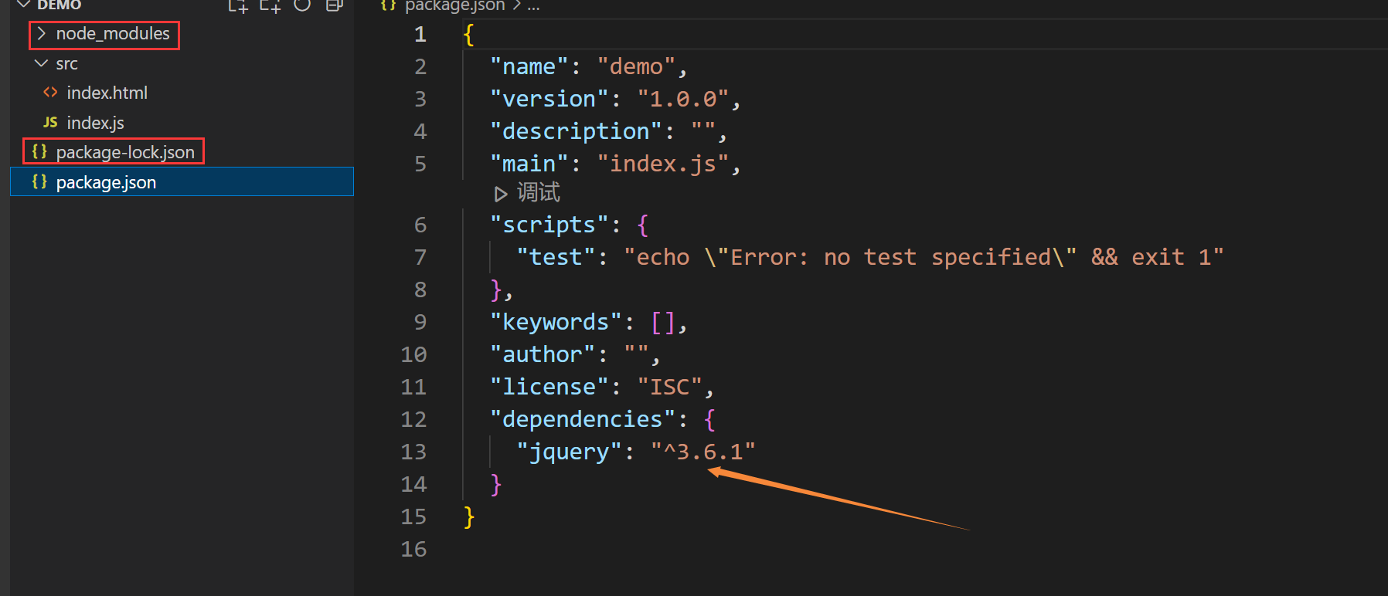Collapse the DEMO workspace section
This screenshot has width=1388, height=596.
pos(23,5)
